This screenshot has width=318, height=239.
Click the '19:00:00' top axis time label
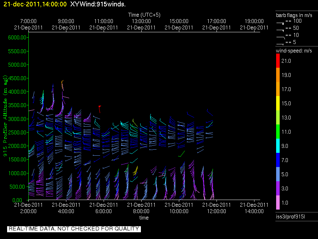(x=254, y=21)
